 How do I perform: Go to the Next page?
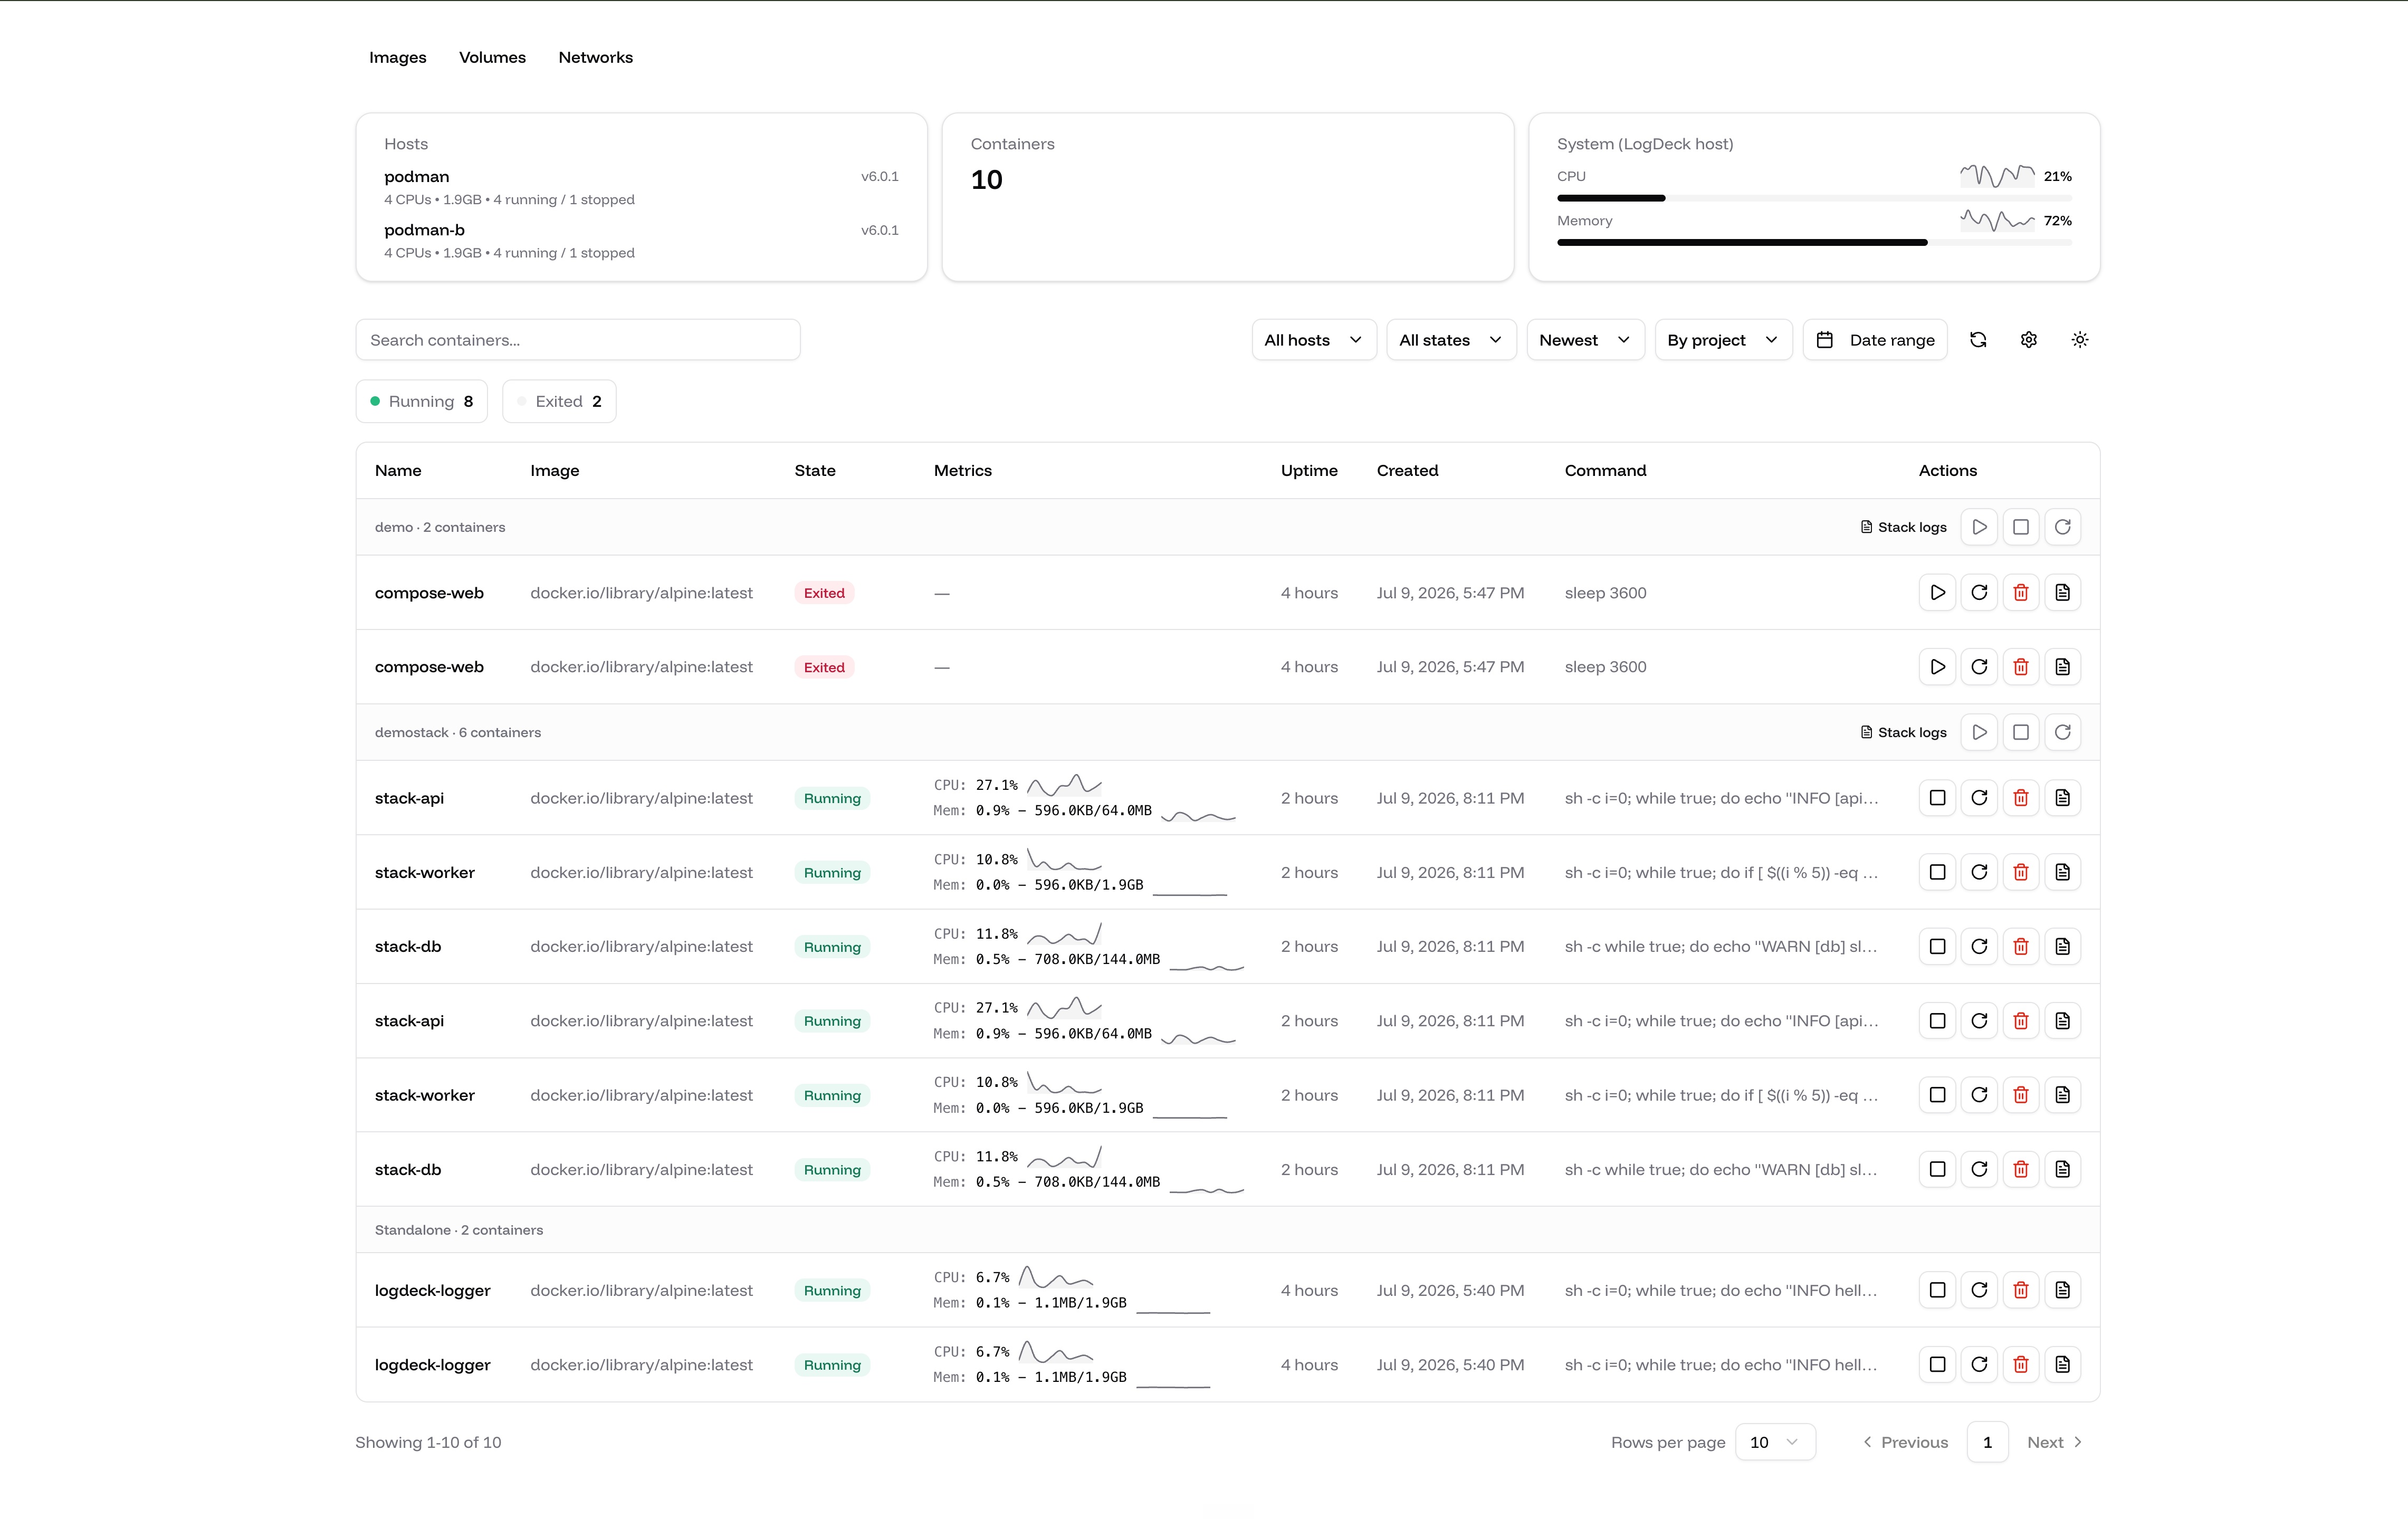2055,1442
